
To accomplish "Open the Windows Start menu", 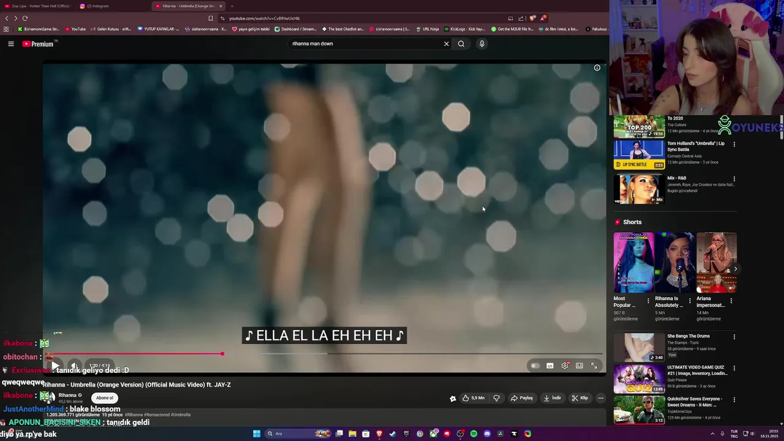I will click(257, 434).
